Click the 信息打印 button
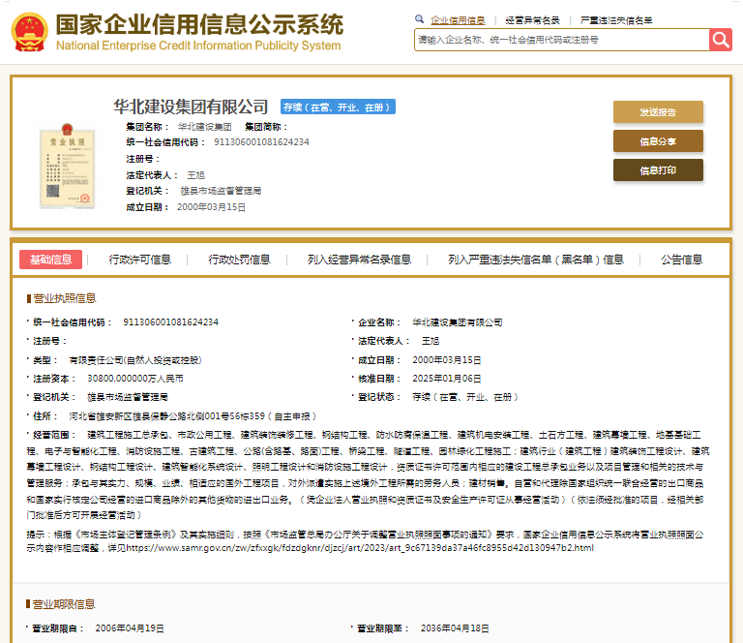This screenshot has height=643, width=743. (658, 169)
